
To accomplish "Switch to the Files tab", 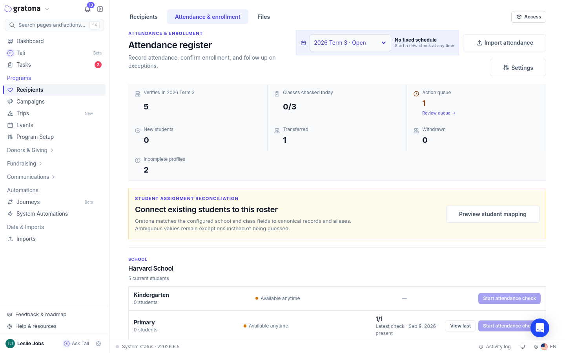I will pos(264,17).
